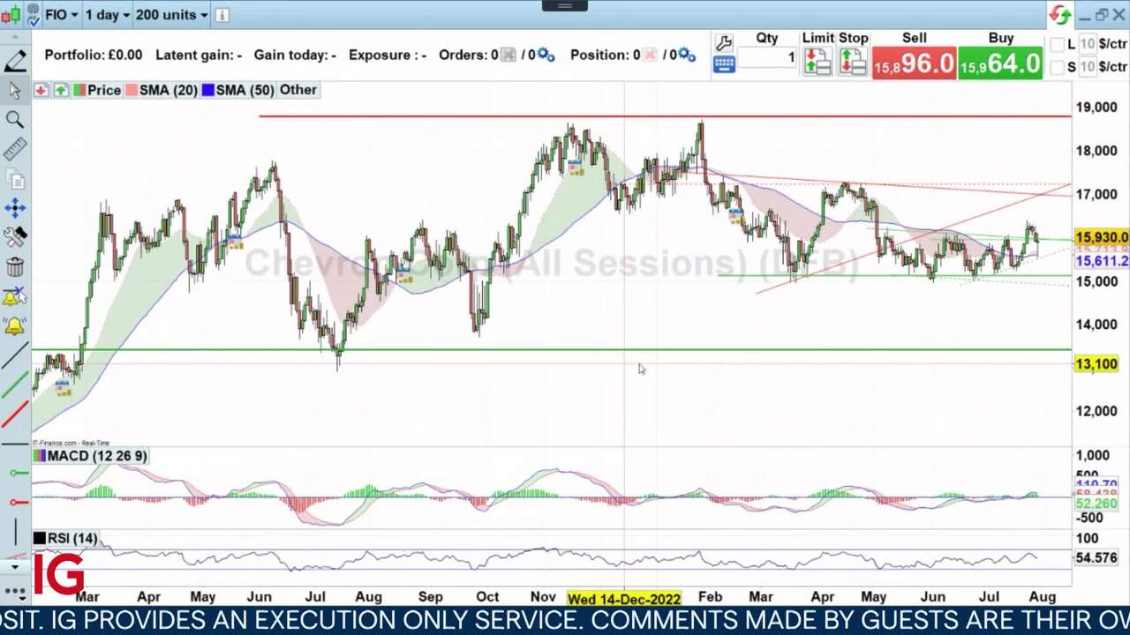Click the red-green refresh arrows icon
Viewport: 1130px width, 635px height.
pos(1060,15)
